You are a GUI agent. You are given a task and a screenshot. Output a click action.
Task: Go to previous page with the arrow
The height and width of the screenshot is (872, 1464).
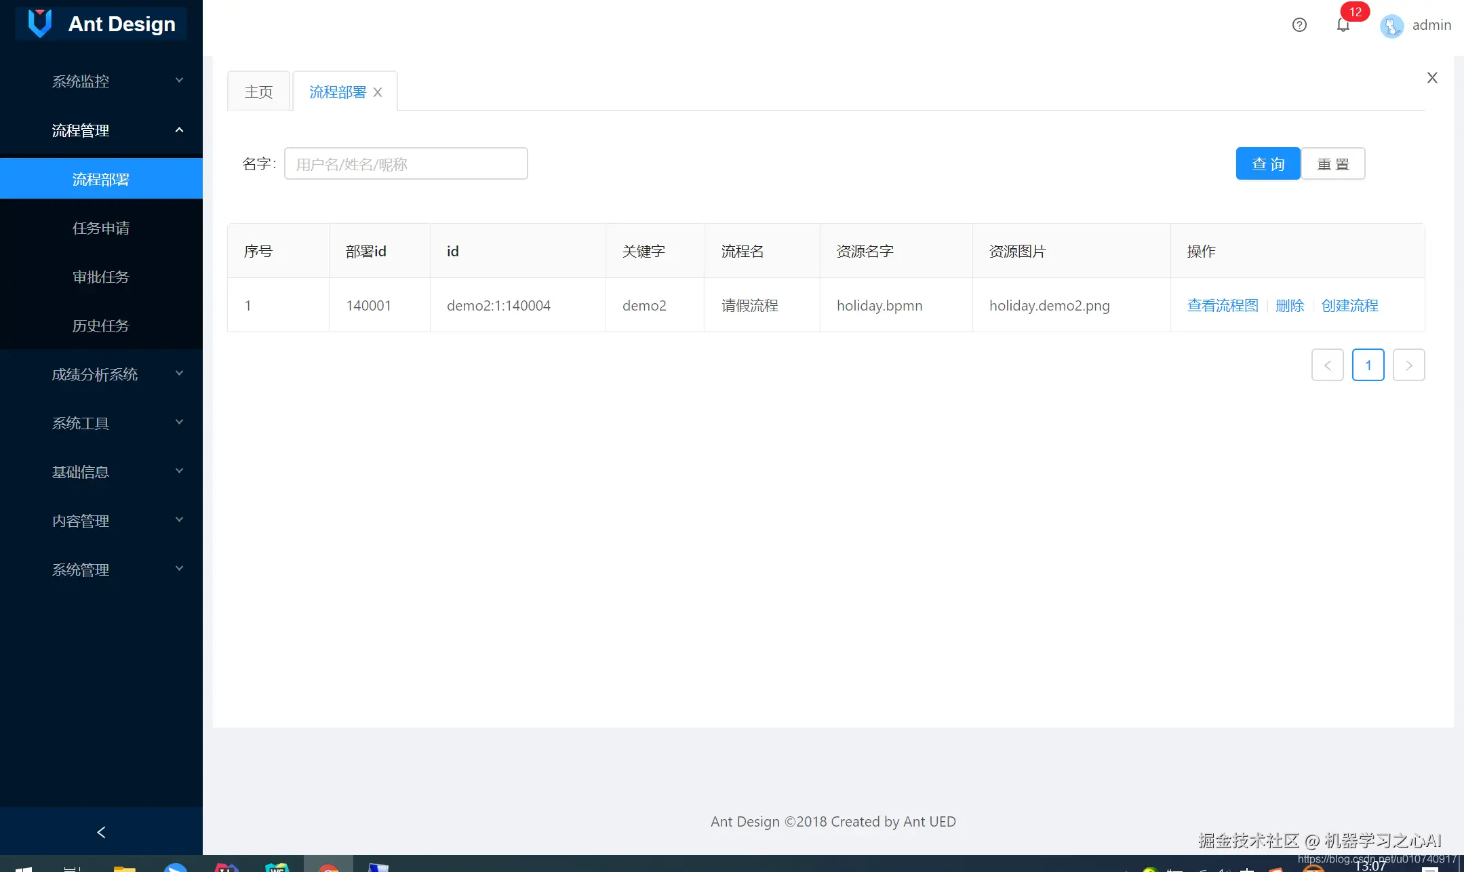pyautogui.click(x=1327, y=365)
